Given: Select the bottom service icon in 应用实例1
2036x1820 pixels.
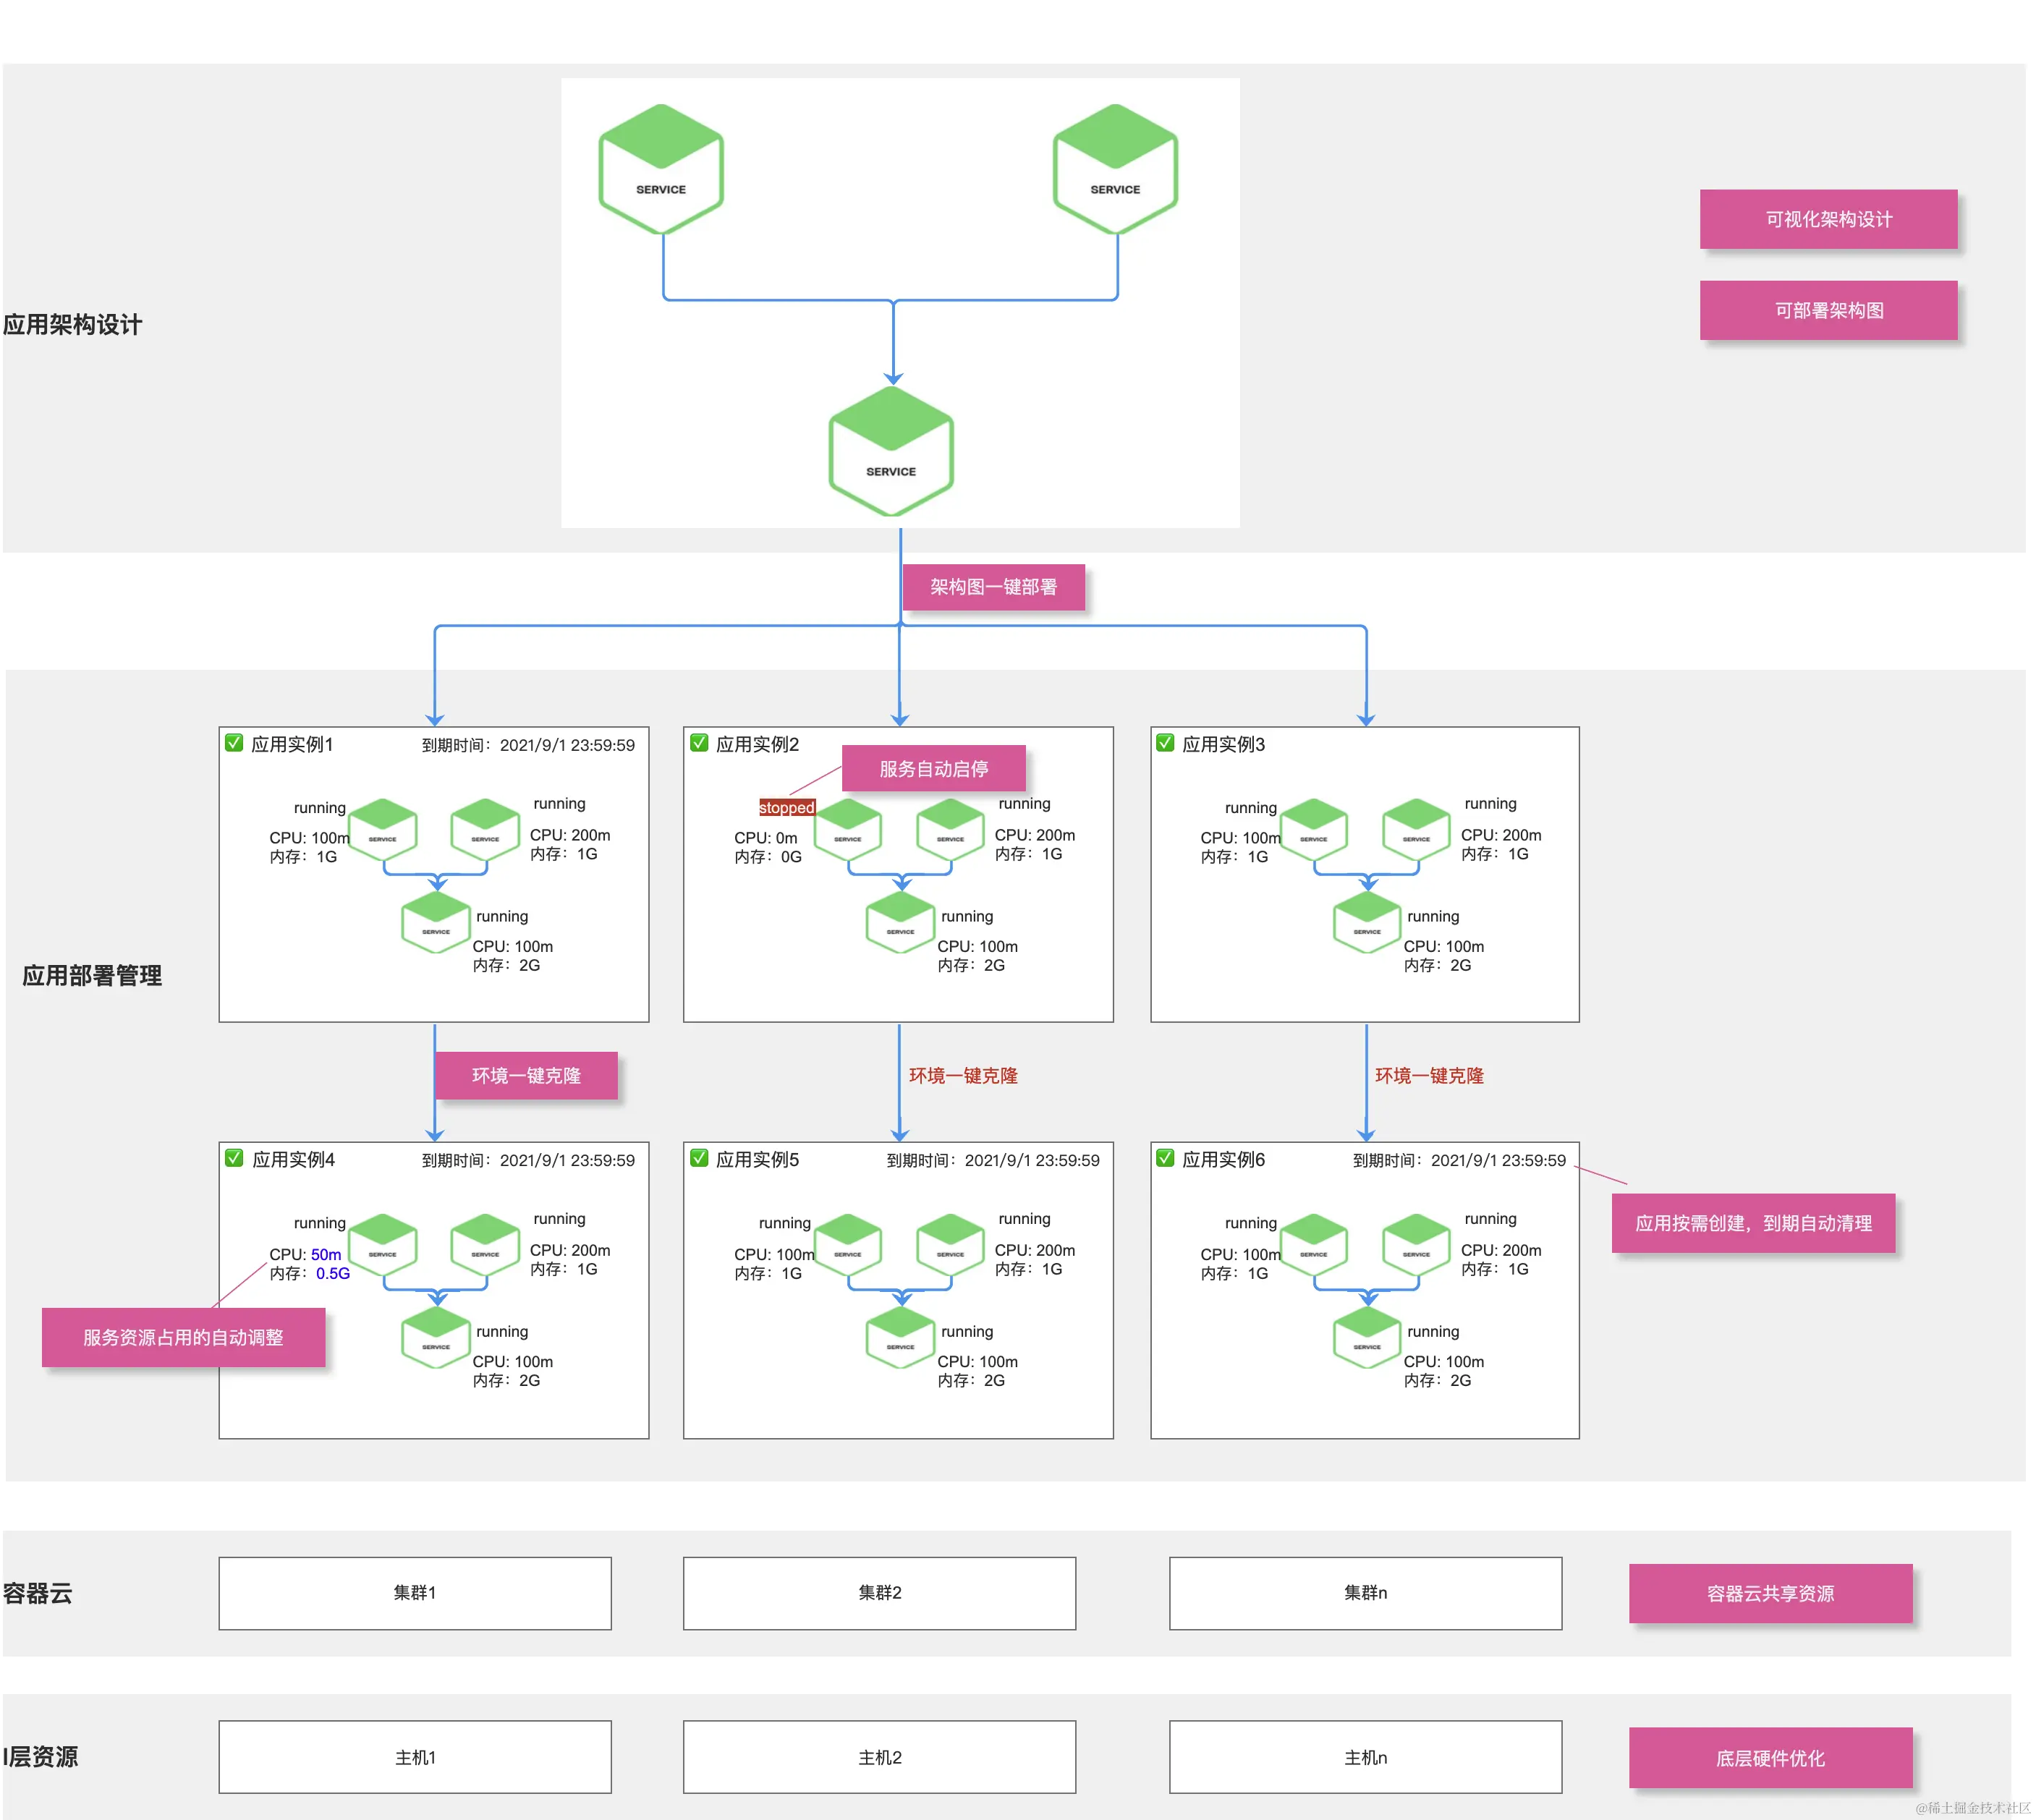Looking at the screenshot, I should click(x=436, y=923).
